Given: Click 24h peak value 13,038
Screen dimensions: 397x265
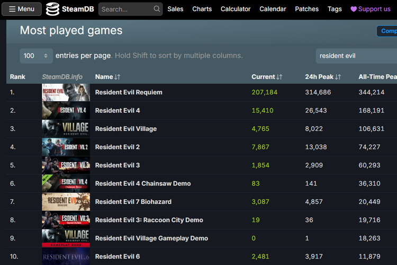Looking at the screenshot, I should (x=315, y=147).
